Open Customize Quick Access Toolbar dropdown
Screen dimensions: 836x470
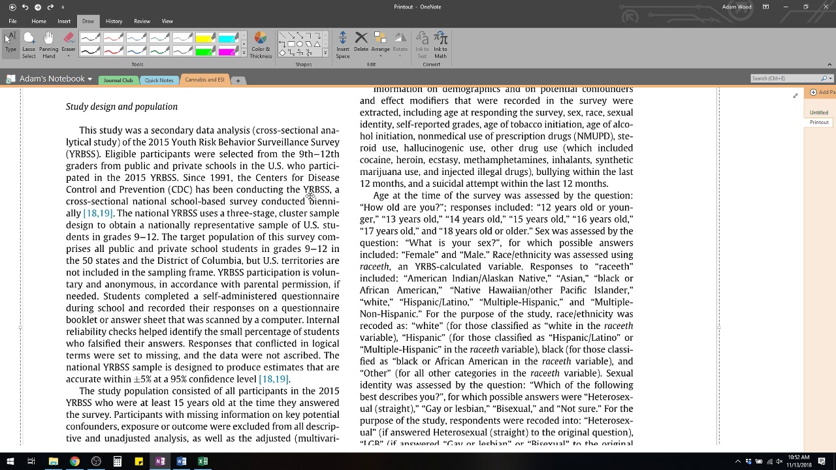pos(63,7)
